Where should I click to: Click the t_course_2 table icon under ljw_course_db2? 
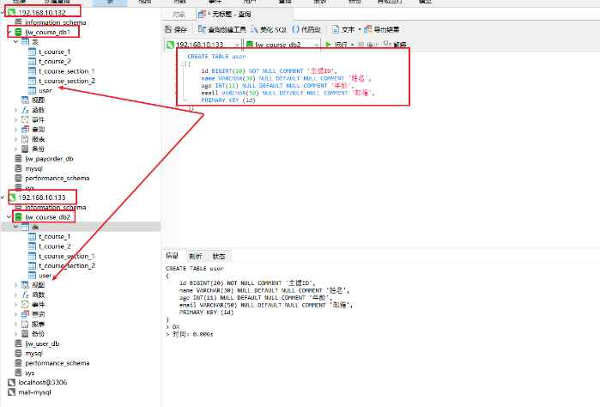(32, 246)
